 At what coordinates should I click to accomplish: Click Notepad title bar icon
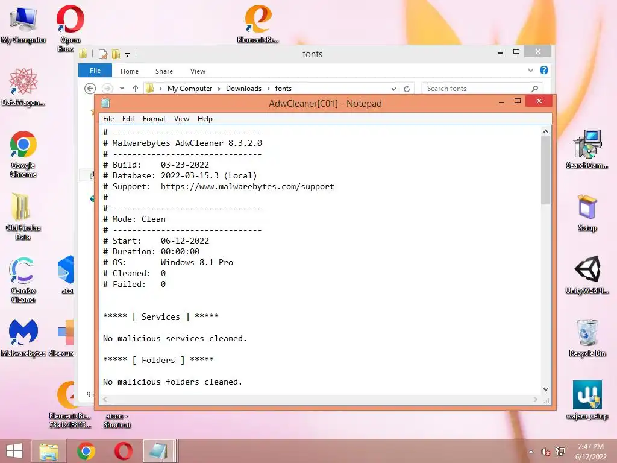pyautogui.click(x=105, y=103)
